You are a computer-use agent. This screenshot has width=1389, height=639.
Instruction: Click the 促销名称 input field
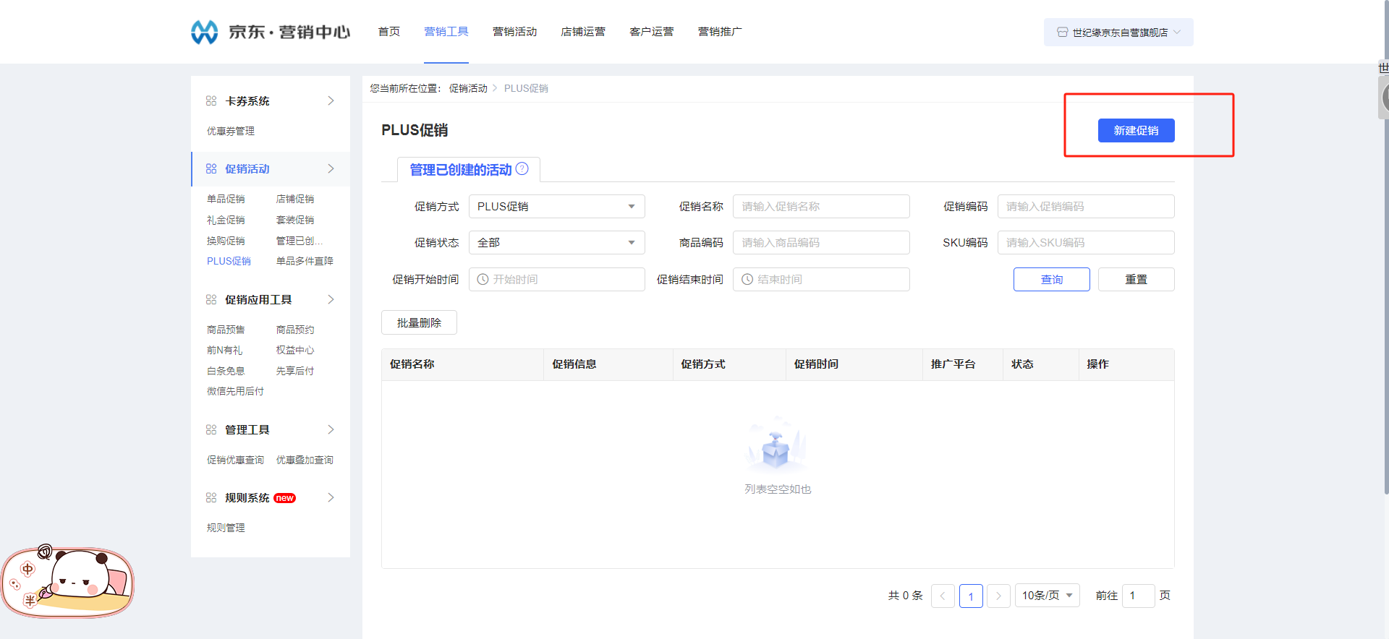click(821, 207)
